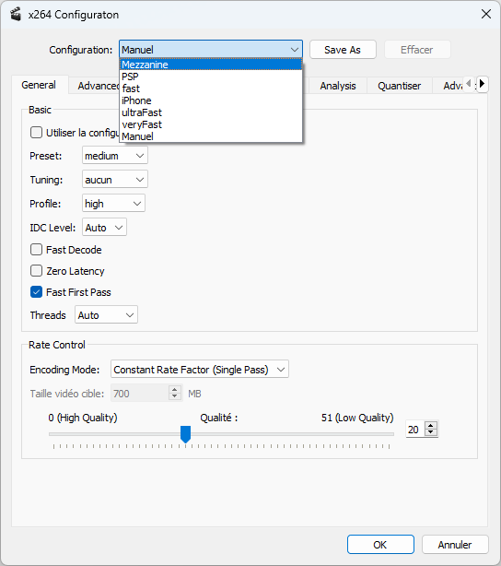Open the Encoding Mode dropdown
This screenshot has height=566, width=501.
click(x=200, y=370)
